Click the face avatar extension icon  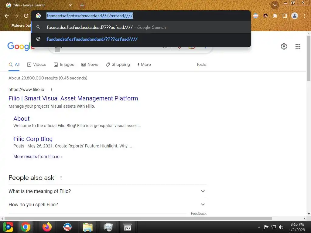pyautogui.click(x=265, y=16)
